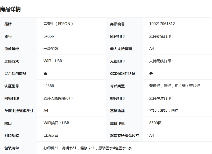This screenshot has height=154, width=212.
Task: Click A4 value in the 单面支持纸张尺寸 row
Action: pyautogui.click(x=46, y=111)
